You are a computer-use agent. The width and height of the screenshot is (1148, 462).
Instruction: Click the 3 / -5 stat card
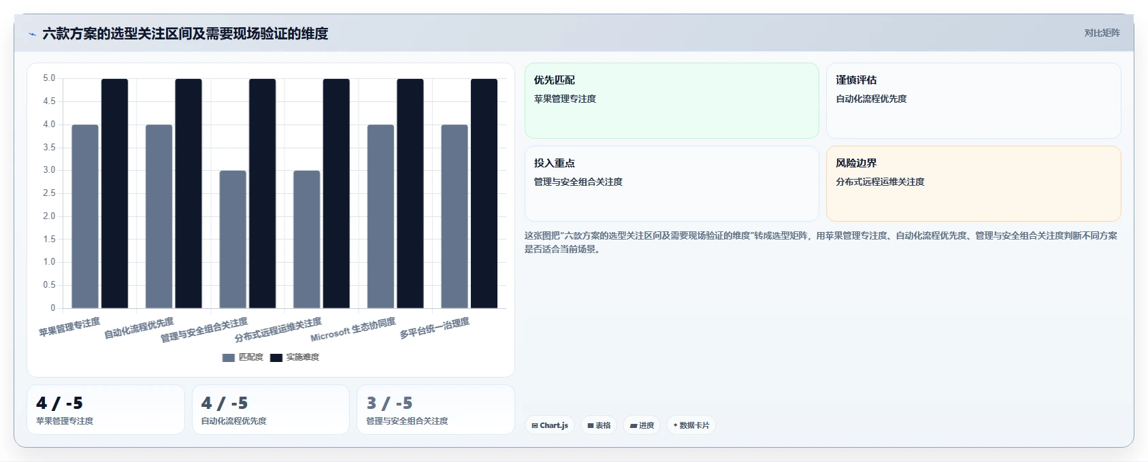[436, 410]
